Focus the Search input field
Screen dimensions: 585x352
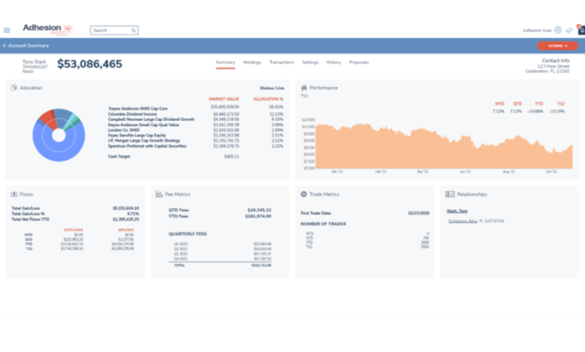pos(110,31)
